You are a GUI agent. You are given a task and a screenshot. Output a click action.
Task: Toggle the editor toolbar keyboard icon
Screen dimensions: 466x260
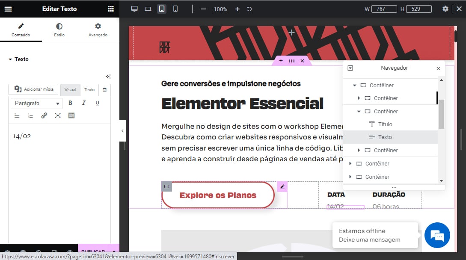coord(71,115)
